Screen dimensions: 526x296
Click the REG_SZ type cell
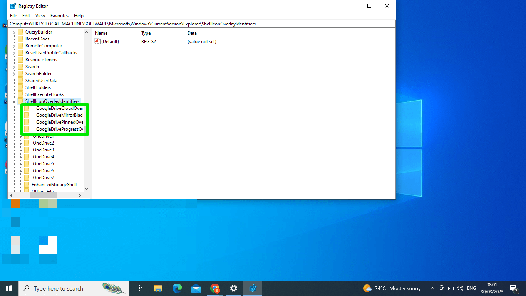[149, 42]
